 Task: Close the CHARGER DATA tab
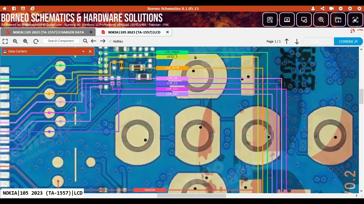(91, 32)
